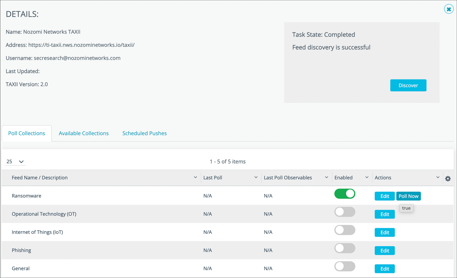Screen dimensions: 457x278
Task: Click the Last Poll column header
Action: [213, 178]
